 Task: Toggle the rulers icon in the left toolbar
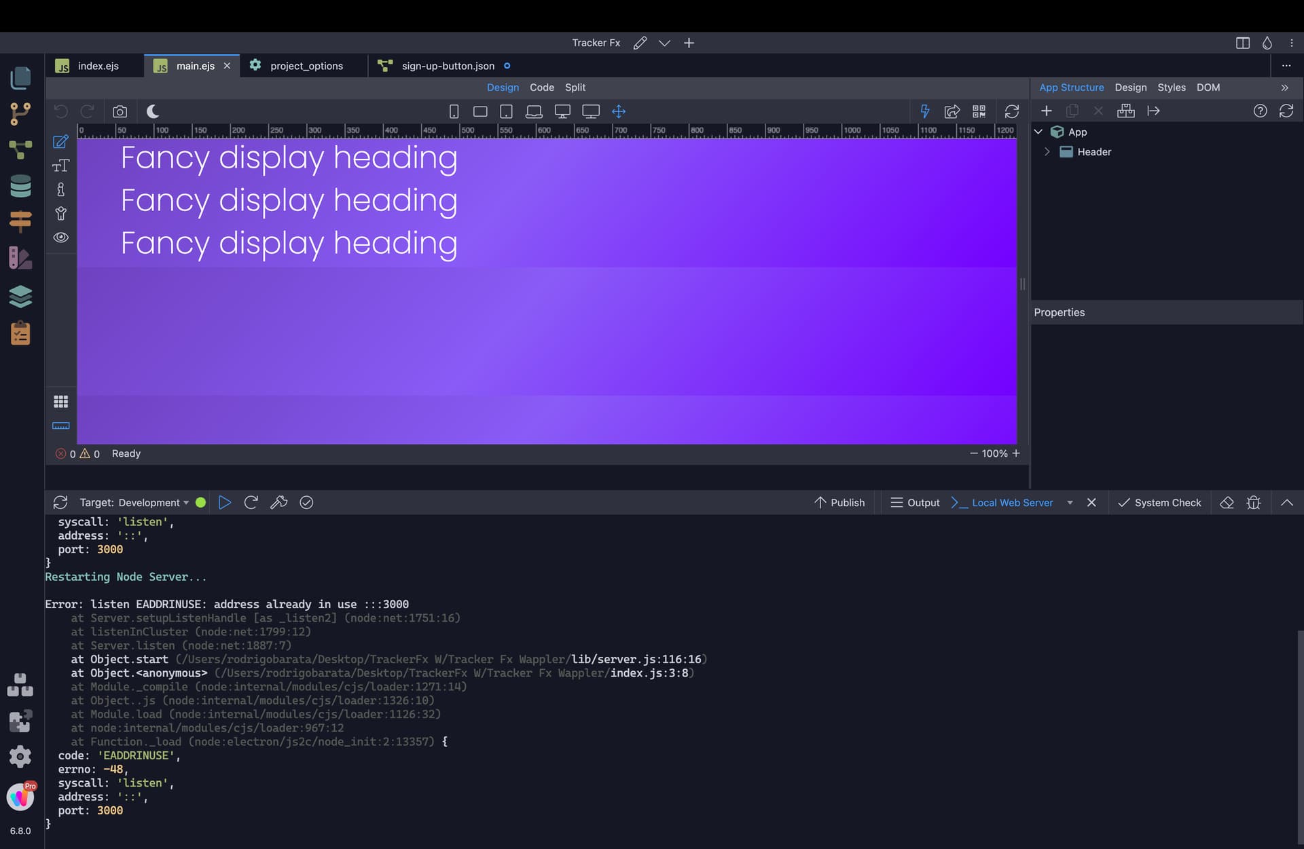coord(61,426)
